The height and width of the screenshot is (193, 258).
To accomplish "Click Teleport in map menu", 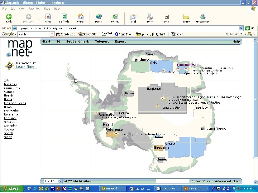I will 102,41.
